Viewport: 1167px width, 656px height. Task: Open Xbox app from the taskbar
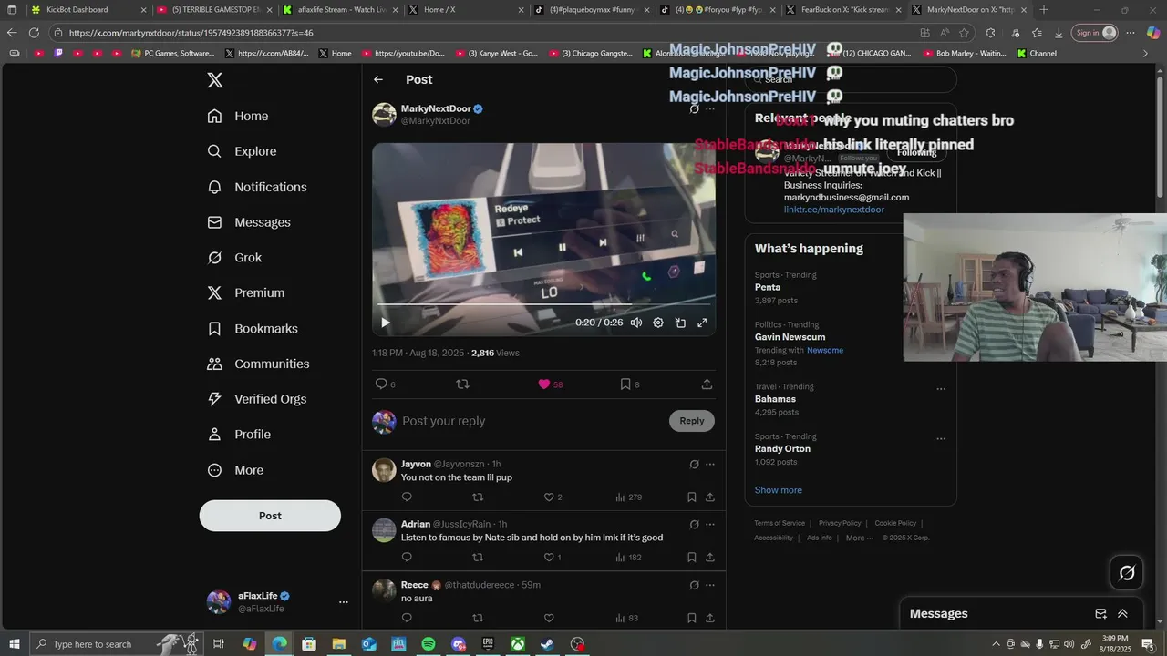[x=517, y=644]
